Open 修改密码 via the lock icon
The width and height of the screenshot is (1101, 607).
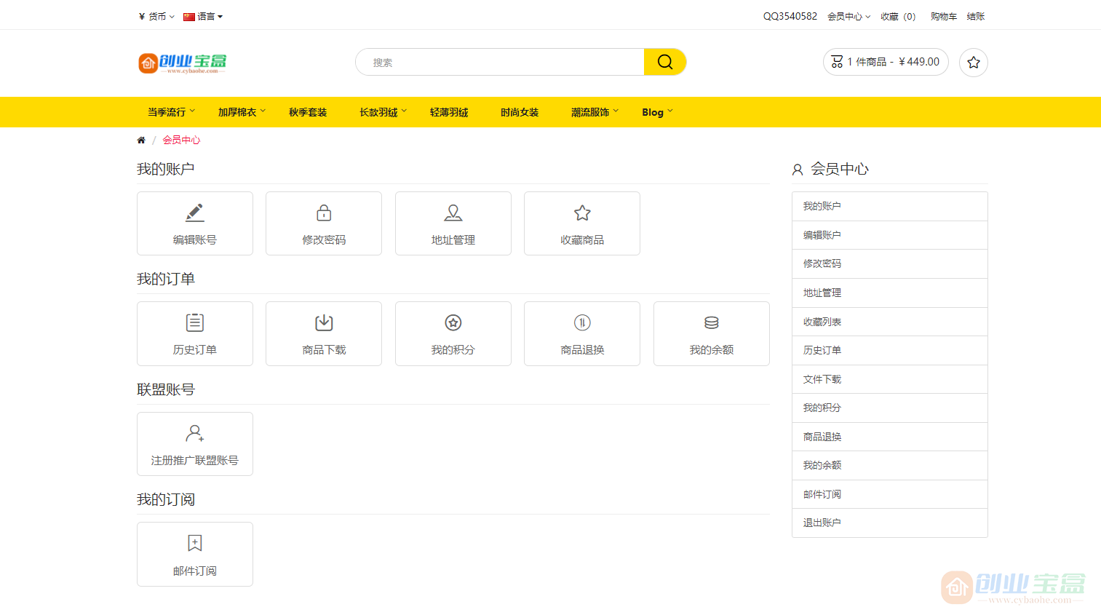coord(323,213)
